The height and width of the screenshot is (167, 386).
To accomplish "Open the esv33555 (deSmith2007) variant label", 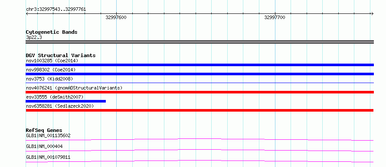I will click(x=55, y=97).
